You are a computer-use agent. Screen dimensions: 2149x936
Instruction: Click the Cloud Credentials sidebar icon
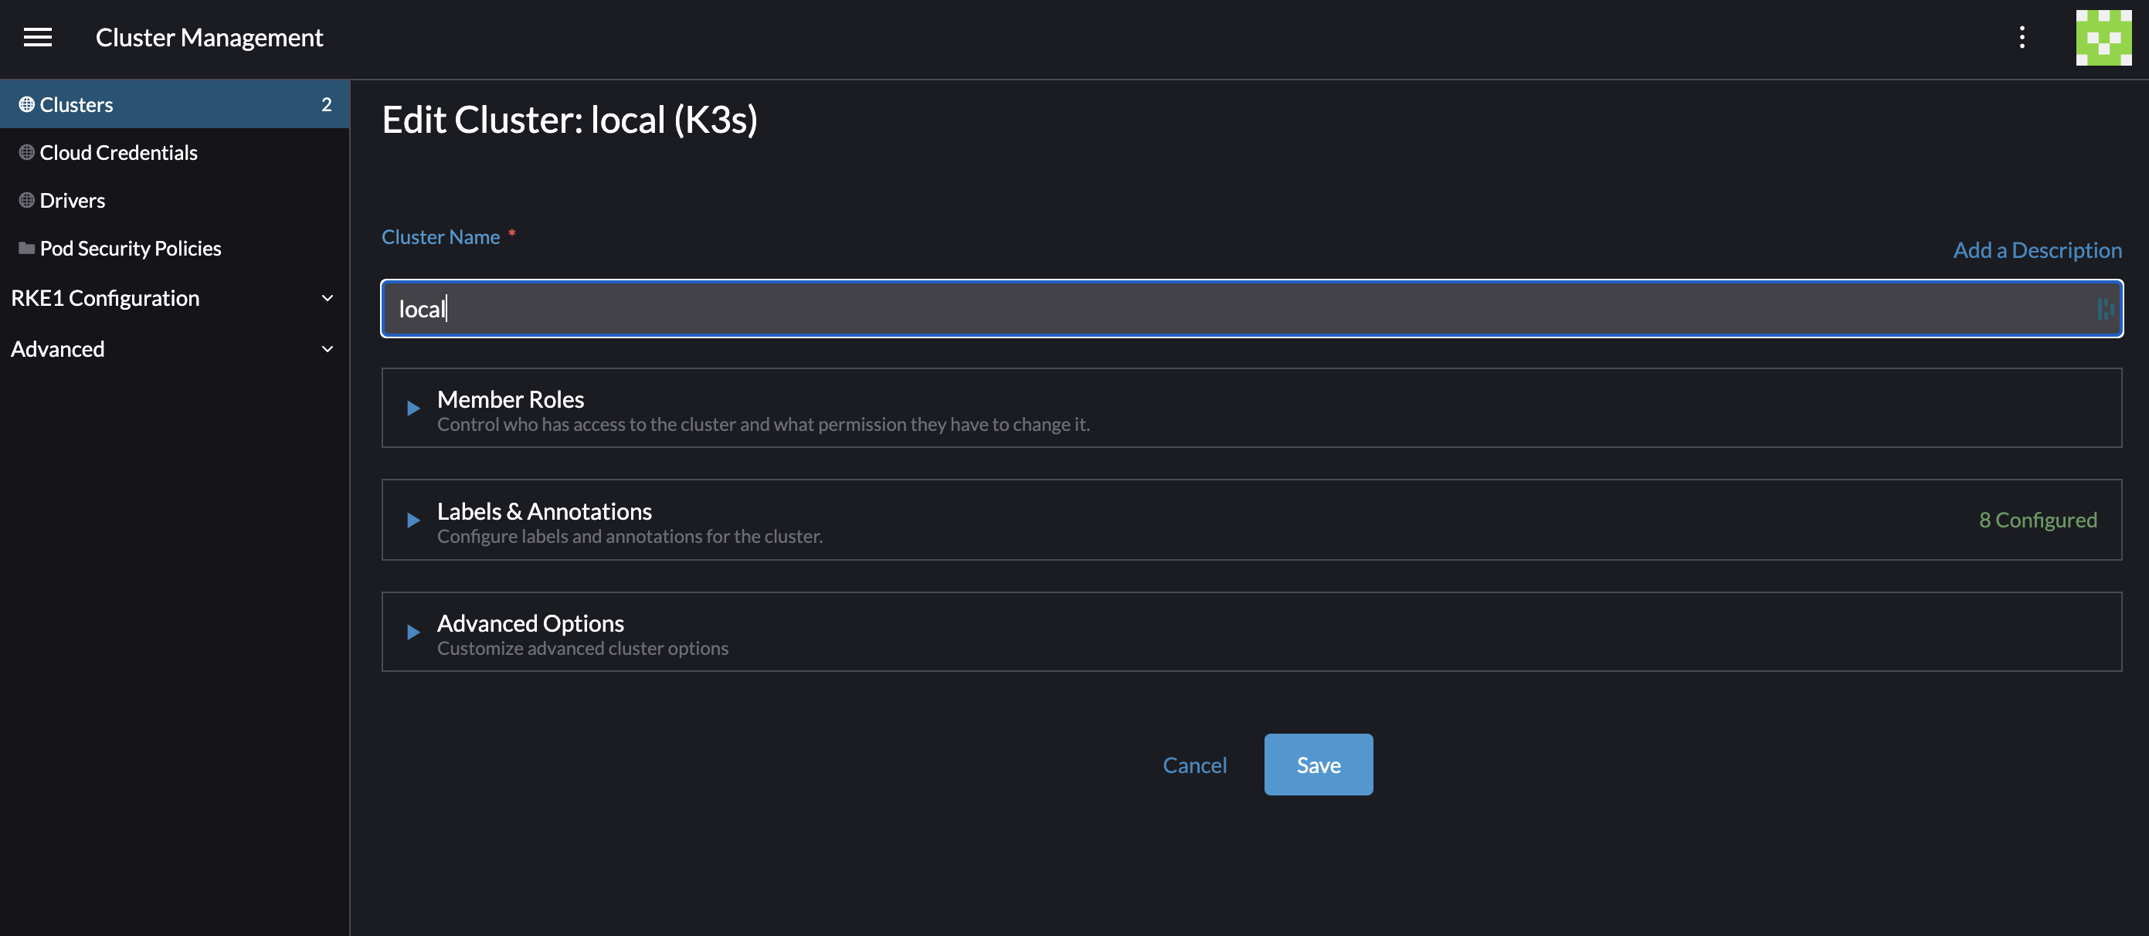tap(25, 152)
